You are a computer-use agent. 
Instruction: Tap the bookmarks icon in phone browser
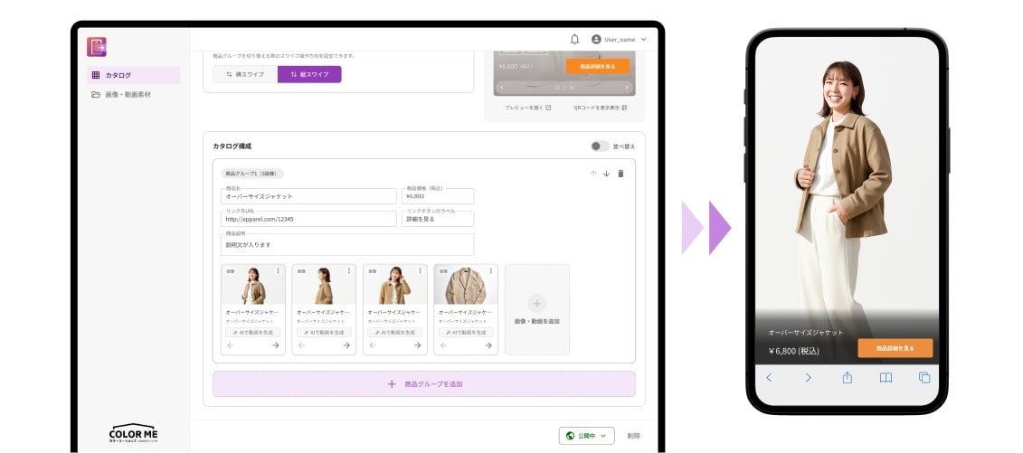[886, 378]
